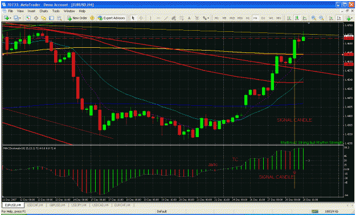The width and height of the screenshot is (356, 215).
Task: Select the equidistant channel tool
Action: pos(174,18)
